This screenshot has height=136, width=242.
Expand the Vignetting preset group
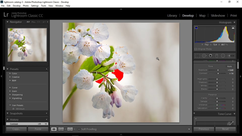tap(10, 98)
